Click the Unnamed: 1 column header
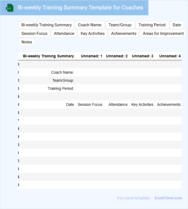Viewport: 188px width, 209px height. coord(91,56)
